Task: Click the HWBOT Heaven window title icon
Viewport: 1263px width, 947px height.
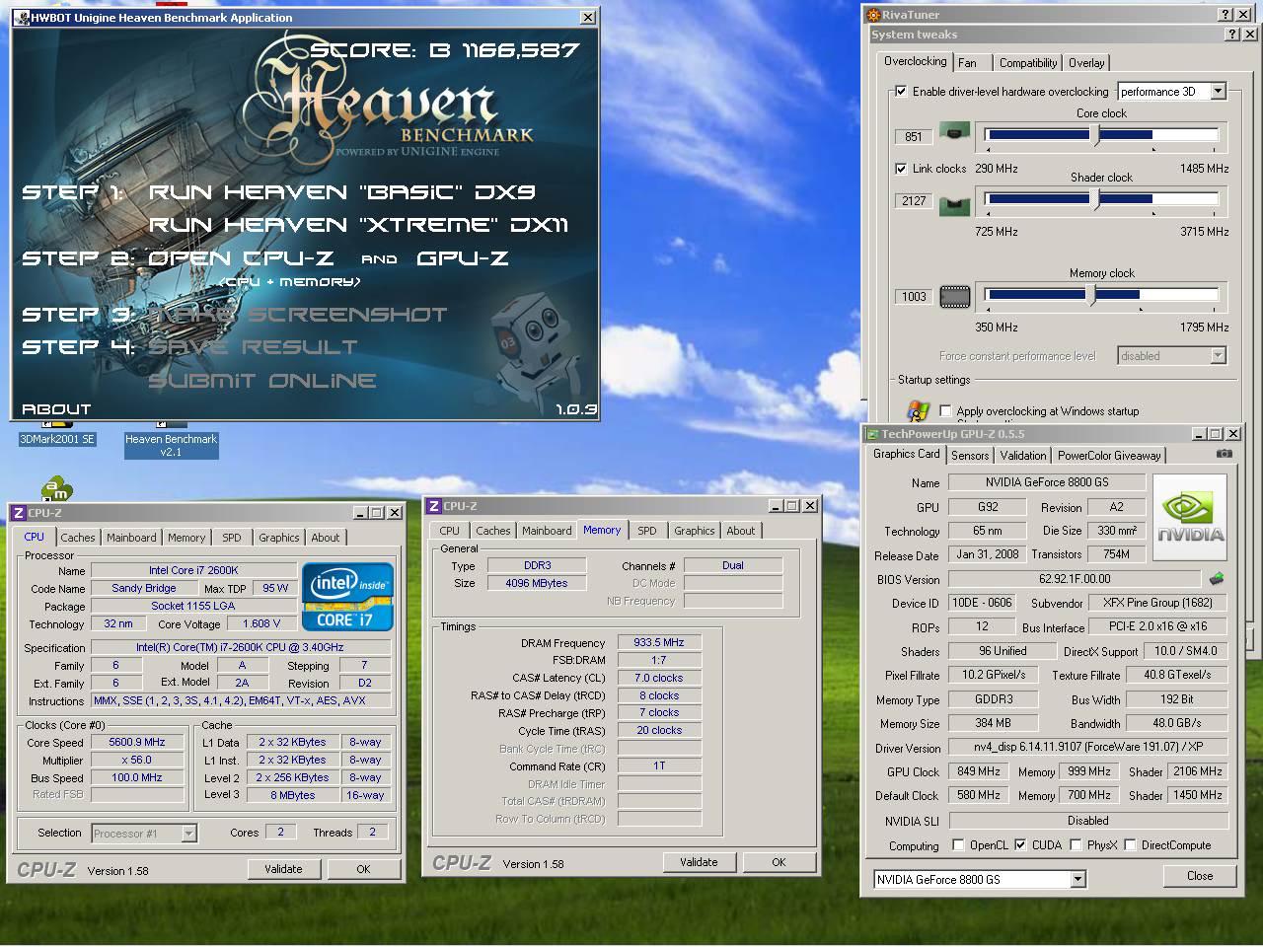Action: [22, 17]
